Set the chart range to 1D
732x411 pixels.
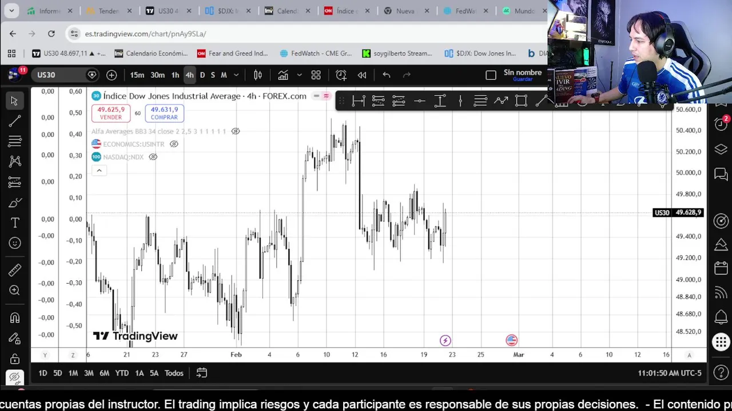(42, 373)
